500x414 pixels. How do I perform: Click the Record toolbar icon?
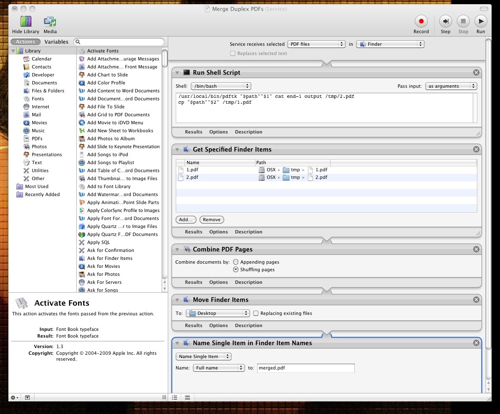(x=421, y=20)
